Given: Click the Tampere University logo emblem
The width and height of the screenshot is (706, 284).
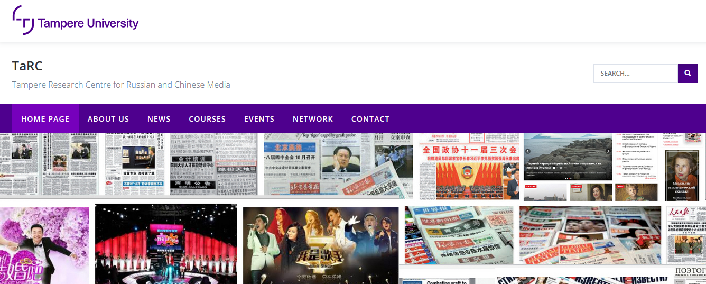Looking at the screenshot, I should click(23, 21).
